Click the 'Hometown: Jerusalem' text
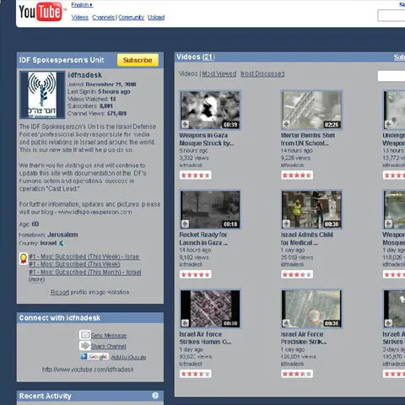Viewport: 405px width, 405px height. pos(48,235)
